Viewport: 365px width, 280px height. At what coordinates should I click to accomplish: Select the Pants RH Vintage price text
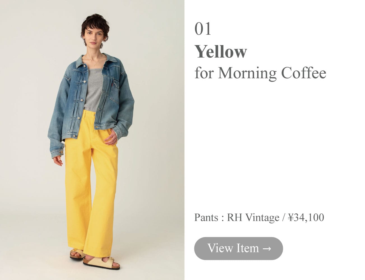[x=259, y=218]
